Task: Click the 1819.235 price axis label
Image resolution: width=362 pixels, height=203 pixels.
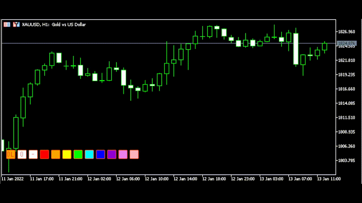Action: (x=346, y=75)
